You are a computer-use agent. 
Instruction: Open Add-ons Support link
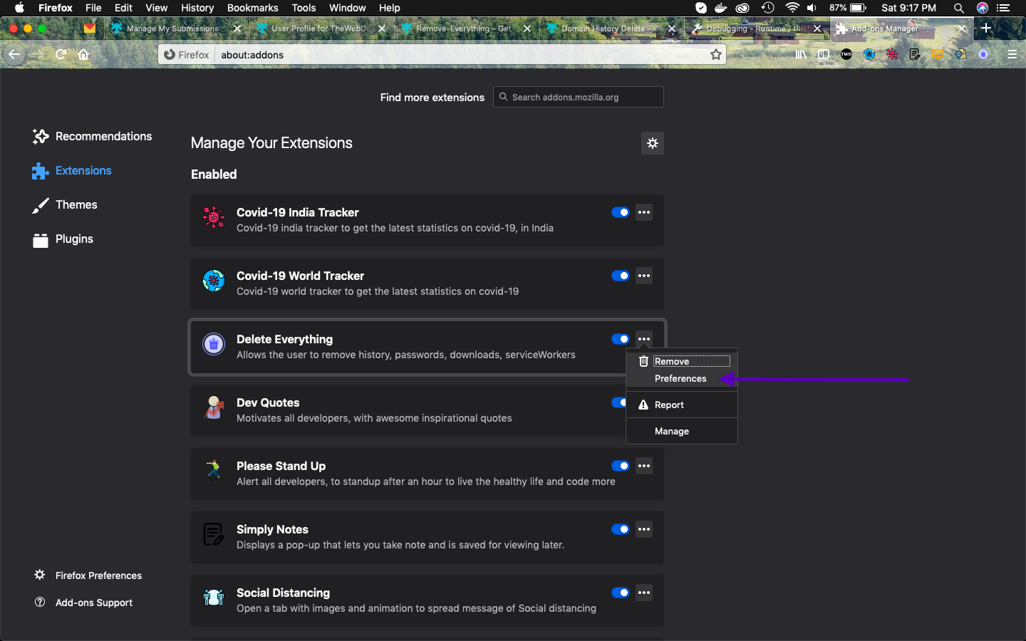84,603
